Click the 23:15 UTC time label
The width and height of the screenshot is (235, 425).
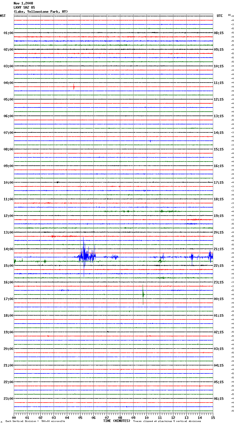(219, 282)
